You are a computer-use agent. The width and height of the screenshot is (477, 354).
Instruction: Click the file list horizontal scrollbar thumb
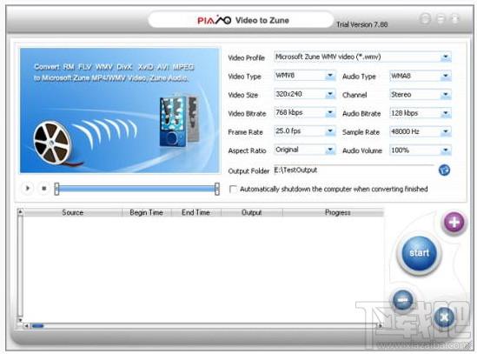click(x=37, y=326)
